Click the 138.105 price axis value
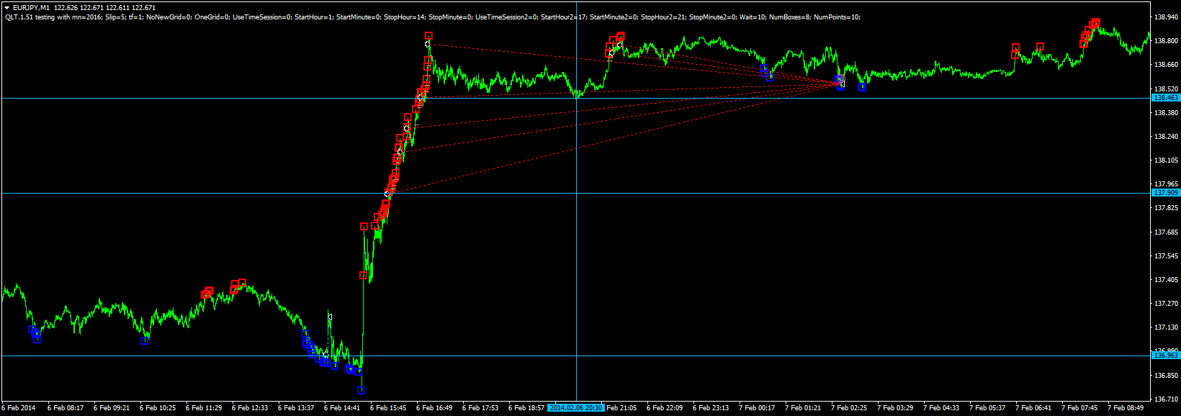Viewport: 1181px width, 416px height. pos(1166,160)
